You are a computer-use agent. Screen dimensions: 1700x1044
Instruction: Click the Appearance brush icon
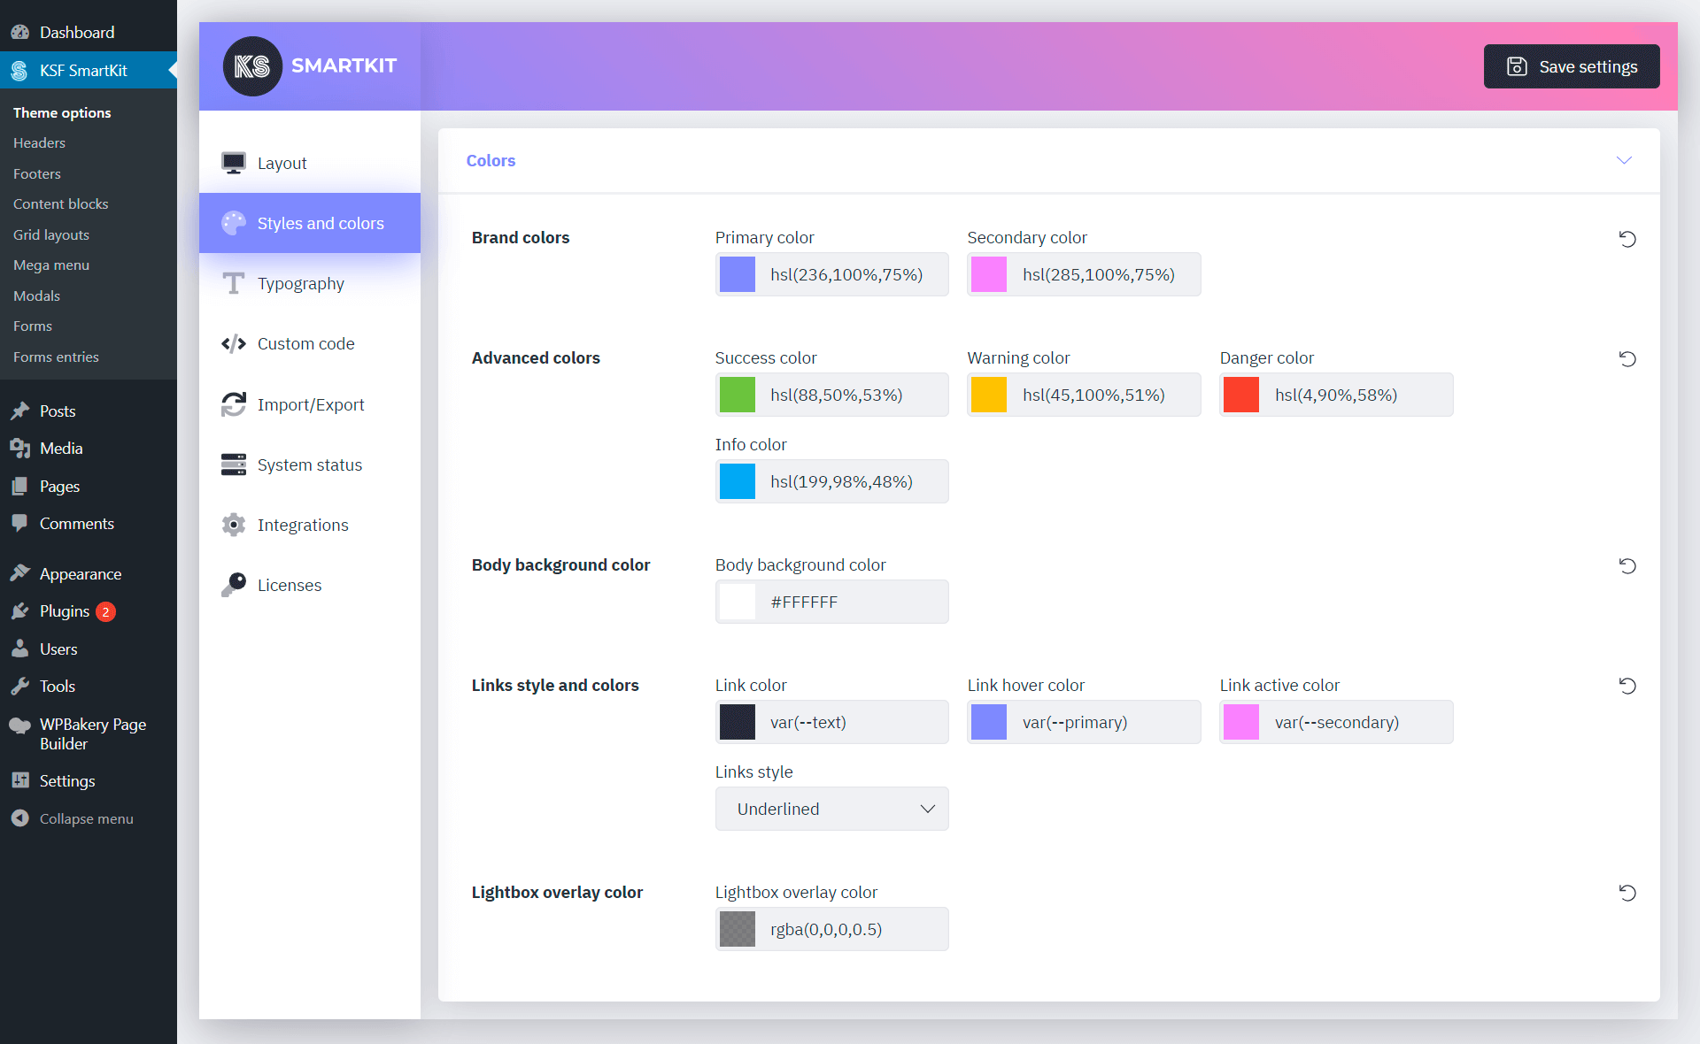19,574
